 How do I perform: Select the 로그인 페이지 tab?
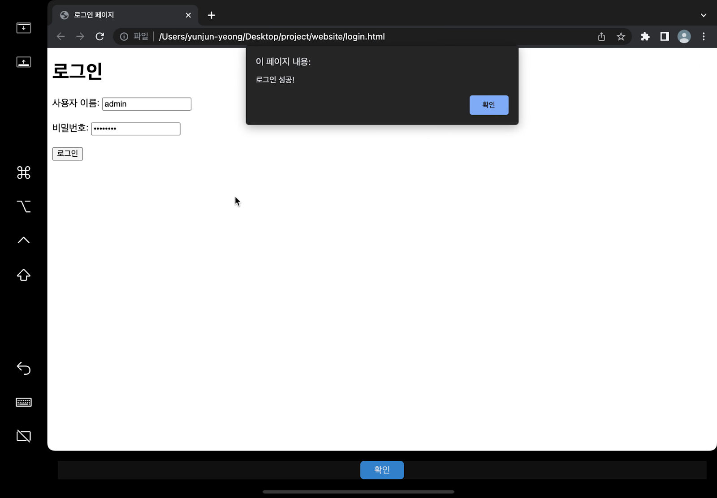pyautogui.click(x=125, y=15)
